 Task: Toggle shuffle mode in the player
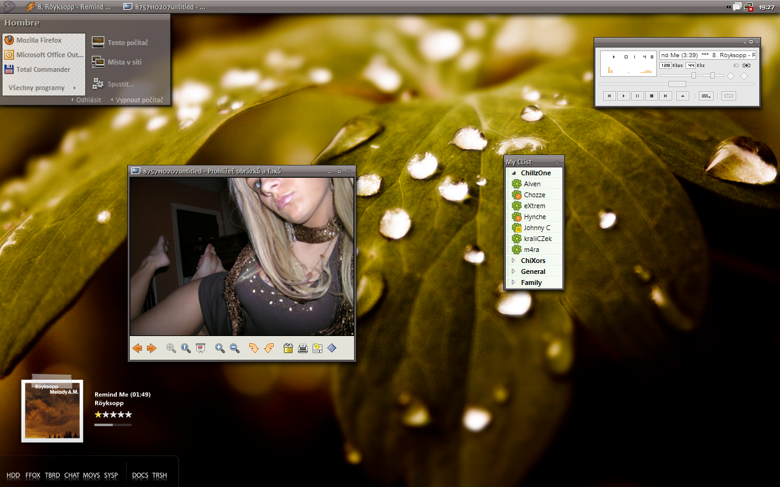(706, 96)
